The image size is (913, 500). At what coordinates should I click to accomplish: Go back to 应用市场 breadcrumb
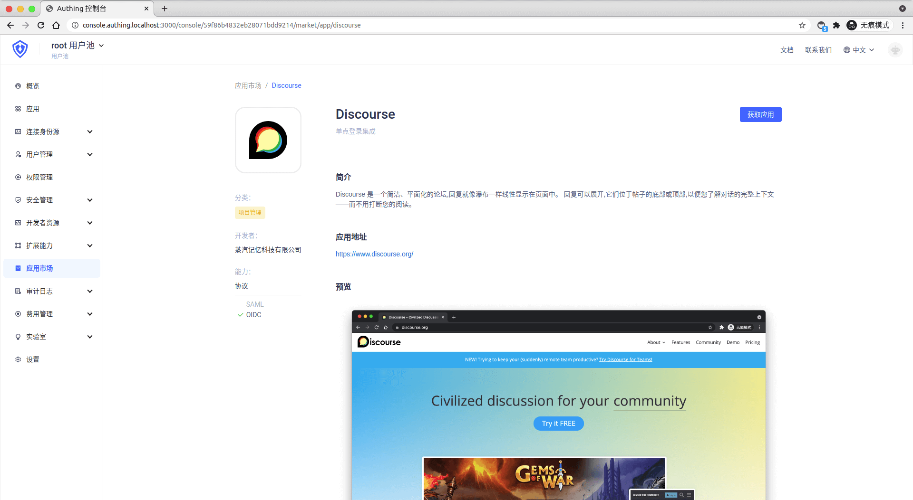tap(248, 85)
